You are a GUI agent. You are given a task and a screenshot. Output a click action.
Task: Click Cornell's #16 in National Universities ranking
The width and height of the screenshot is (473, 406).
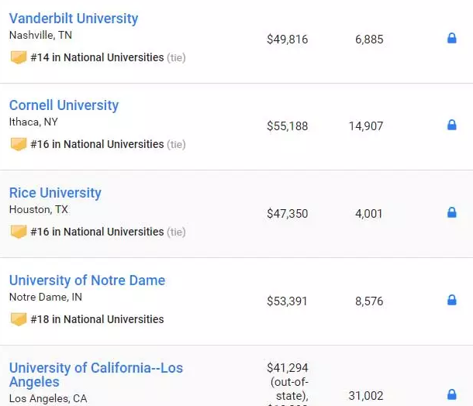click(97, 144)
